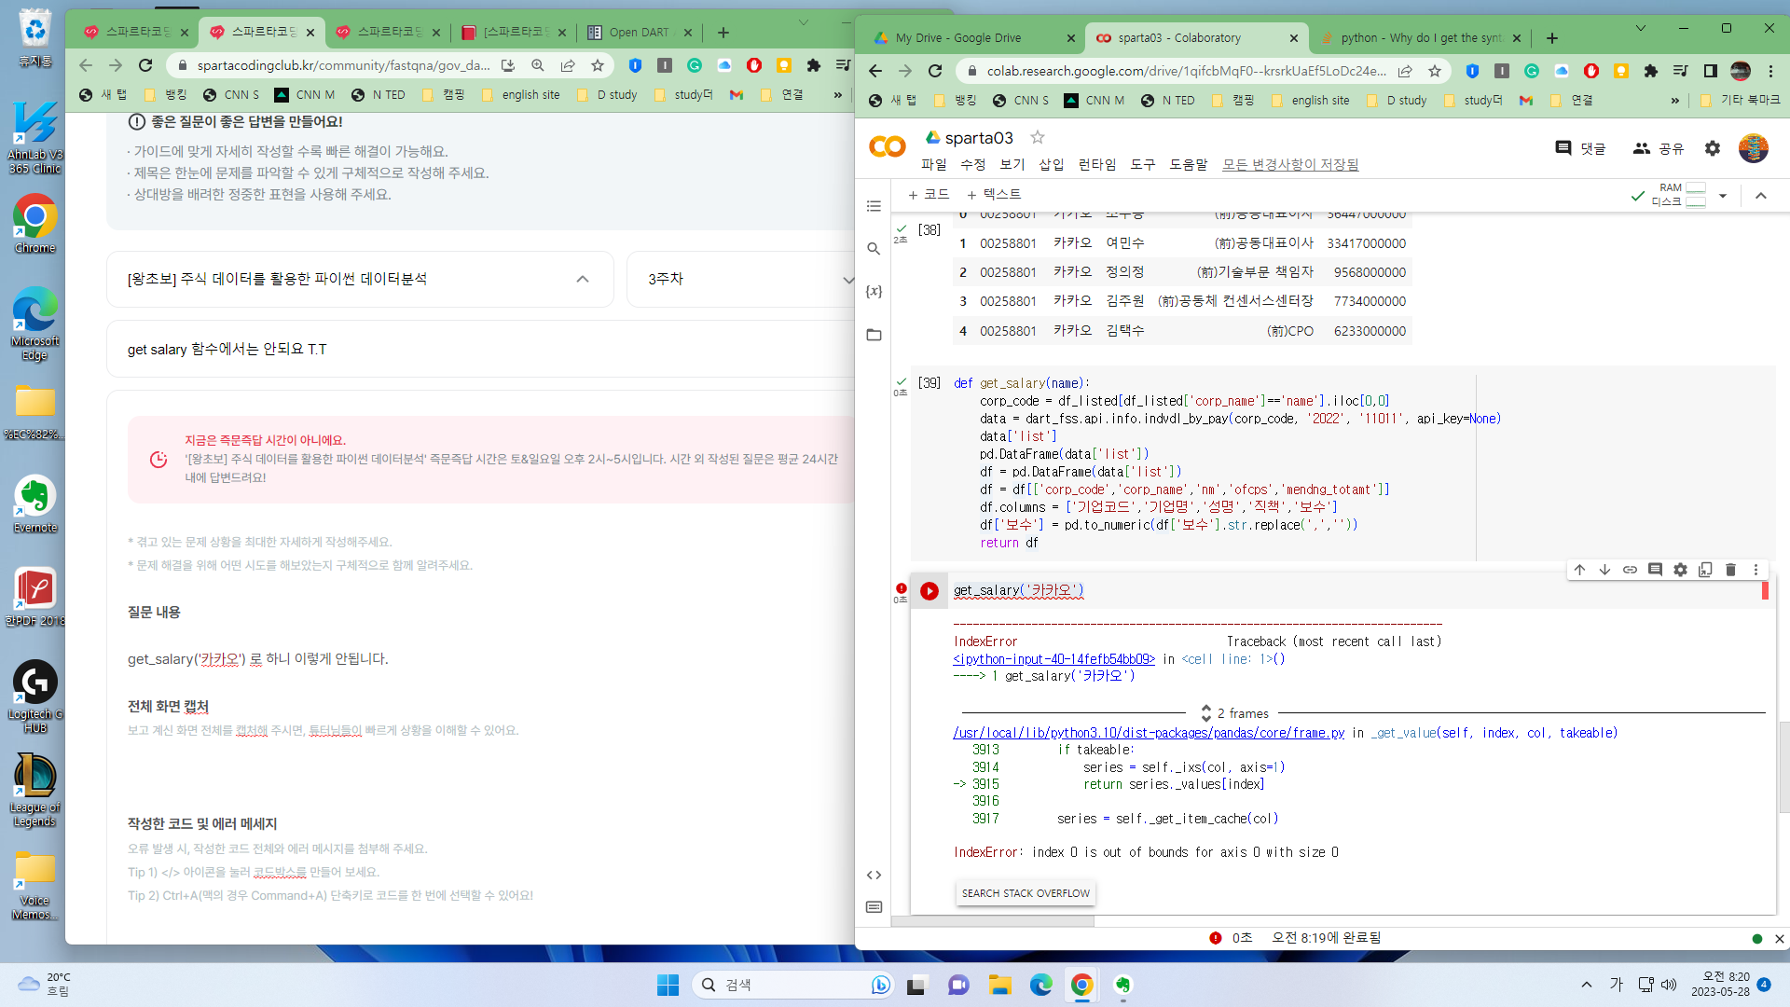The width and height of the screenshot is (1790, 1007).
Task: Show hidden system tray icons
Action: 1587,985
